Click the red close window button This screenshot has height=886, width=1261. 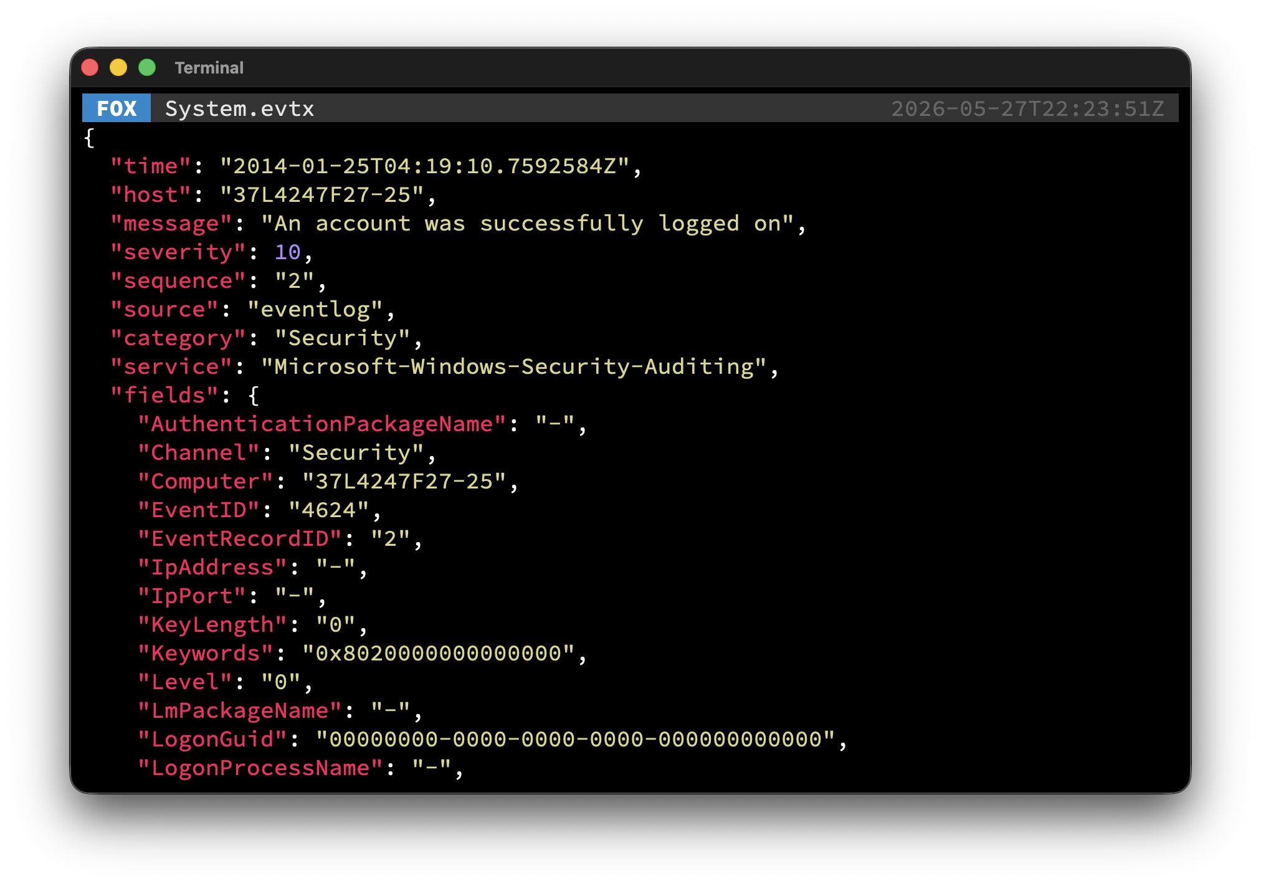tap(90, 67)
